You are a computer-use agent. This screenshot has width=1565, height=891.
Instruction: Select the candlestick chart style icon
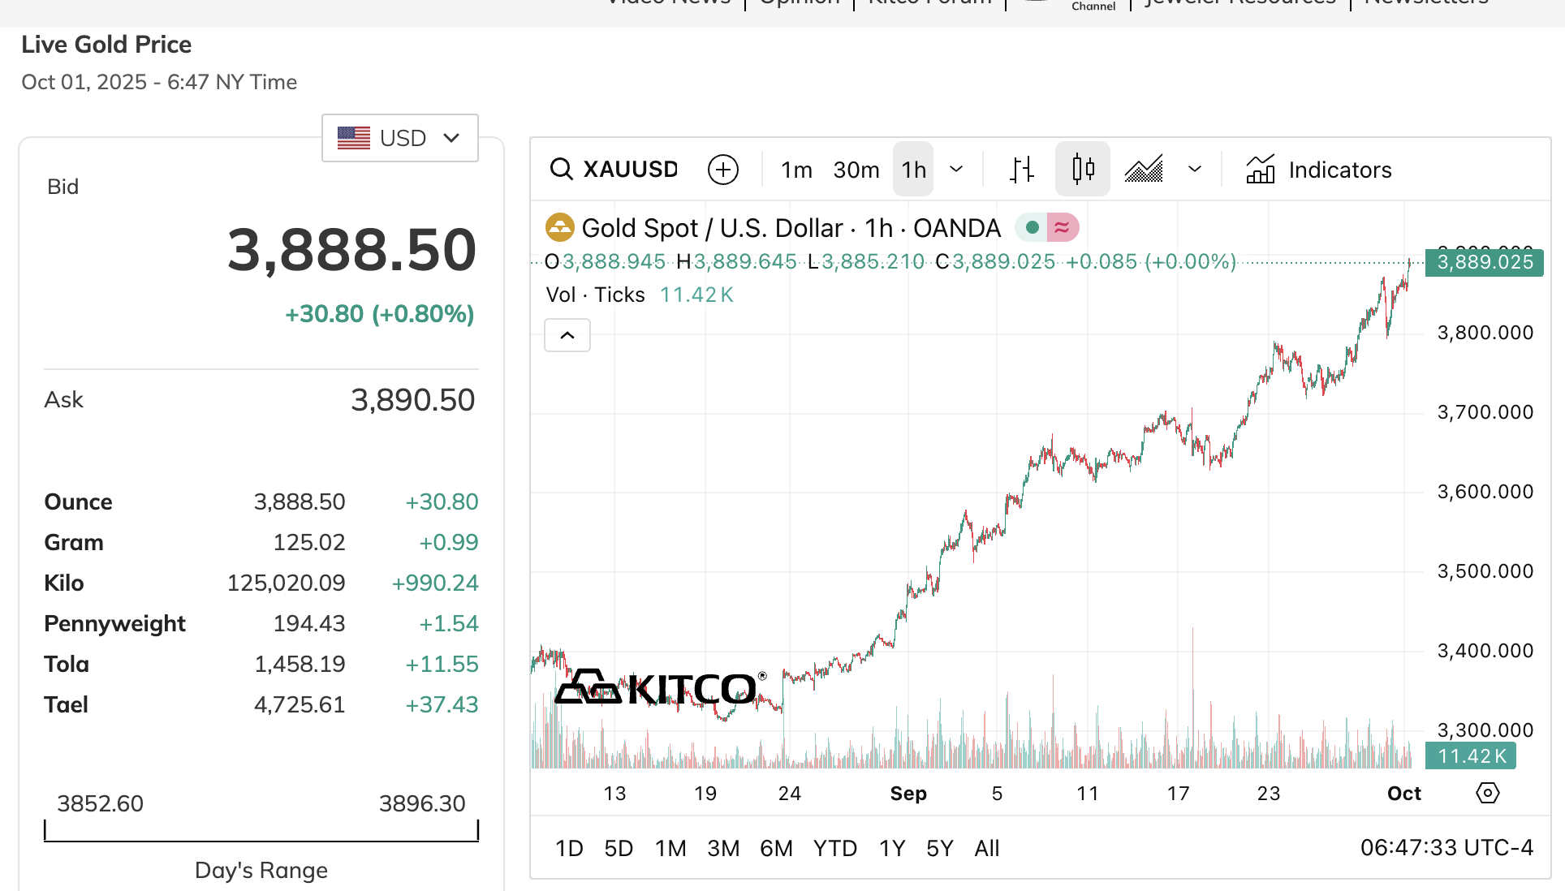[x=1083, y=170]
